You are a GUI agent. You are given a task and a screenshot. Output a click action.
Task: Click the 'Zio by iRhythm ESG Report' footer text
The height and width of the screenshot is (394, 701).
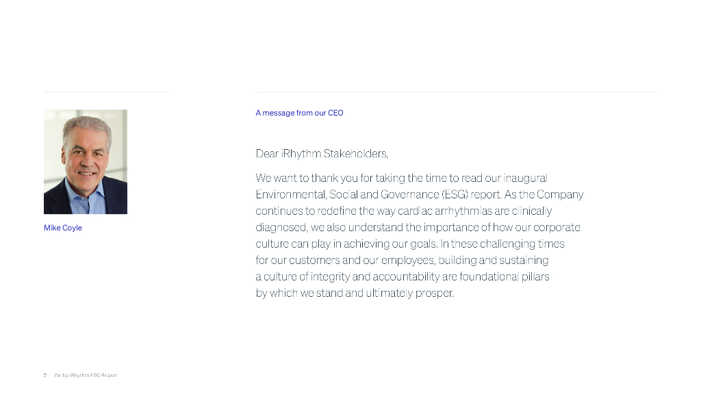click(86, 375)
